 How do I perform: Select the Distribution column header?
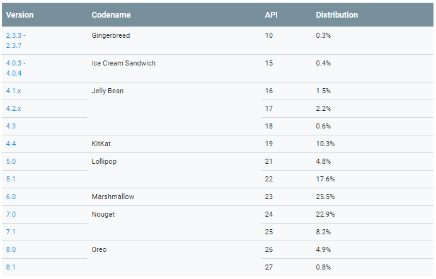pos(336,15)
